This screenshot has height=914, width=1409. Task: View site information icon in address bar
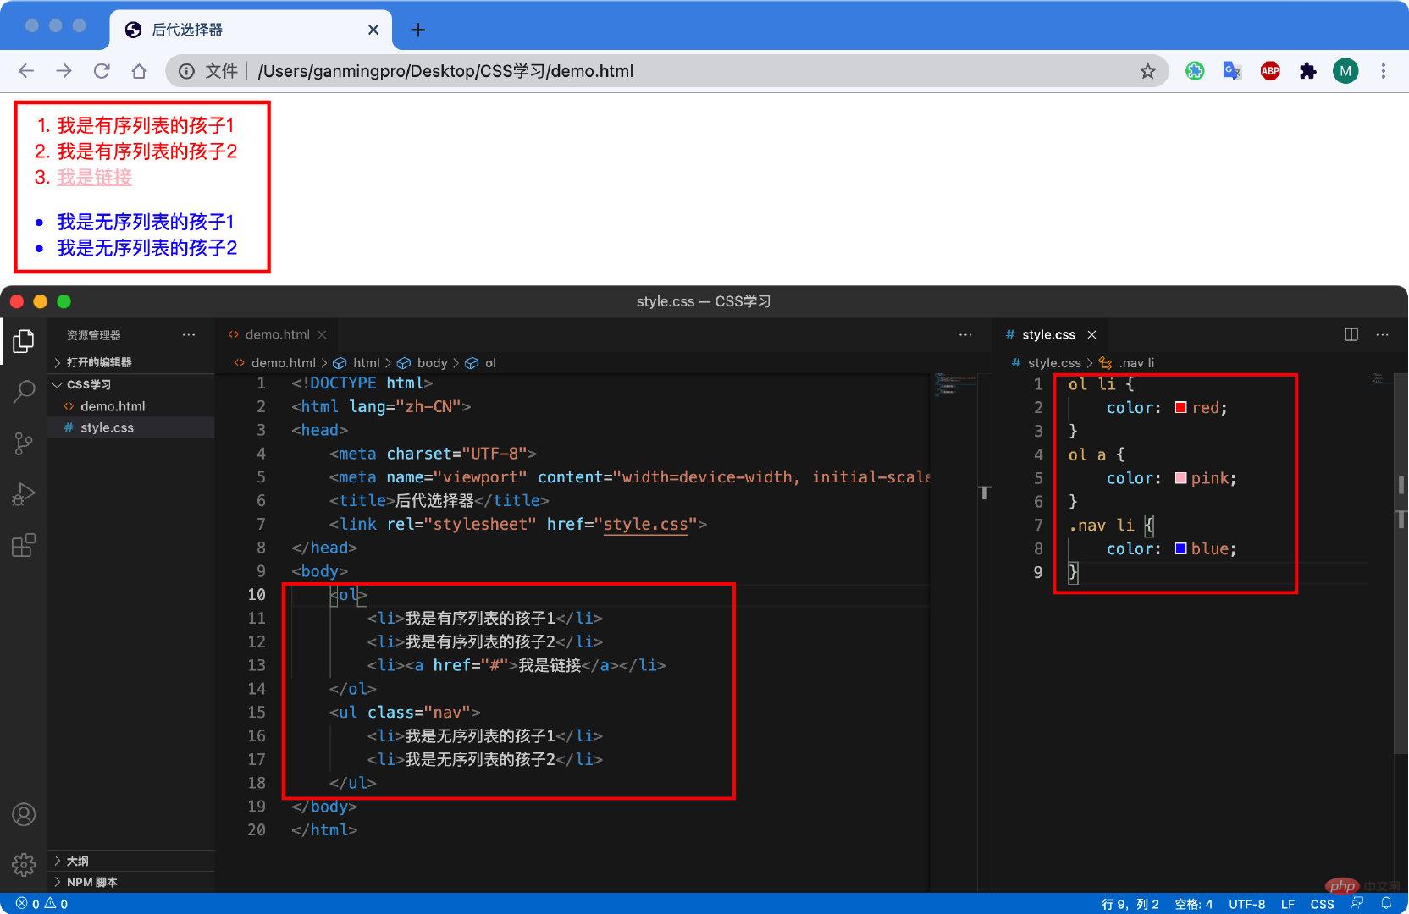click(186, 71)
